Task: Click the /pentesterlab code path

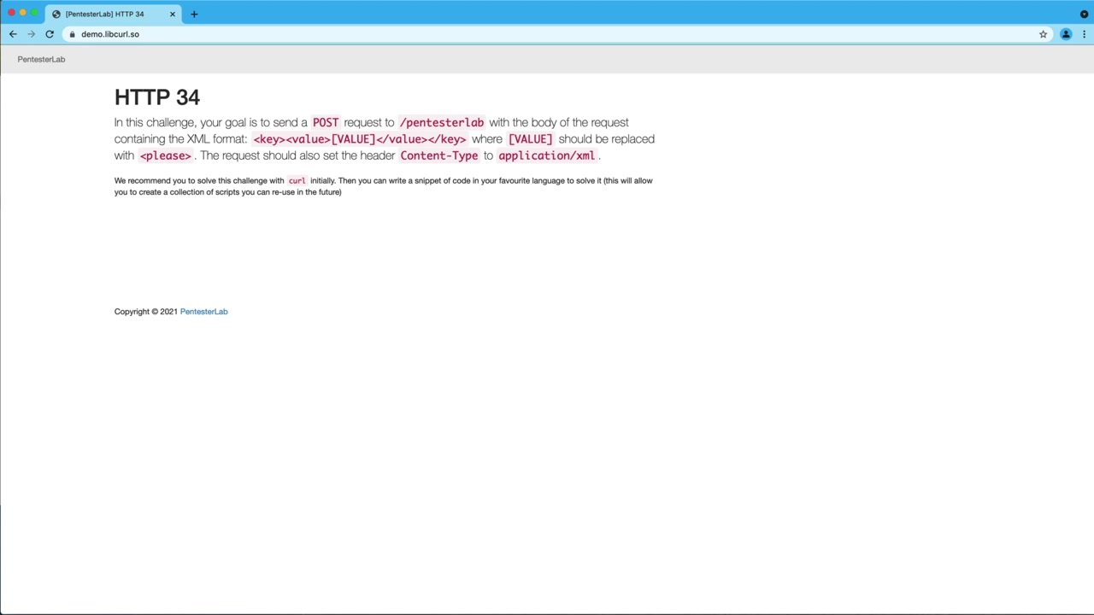Action: [x=442, y=122]
